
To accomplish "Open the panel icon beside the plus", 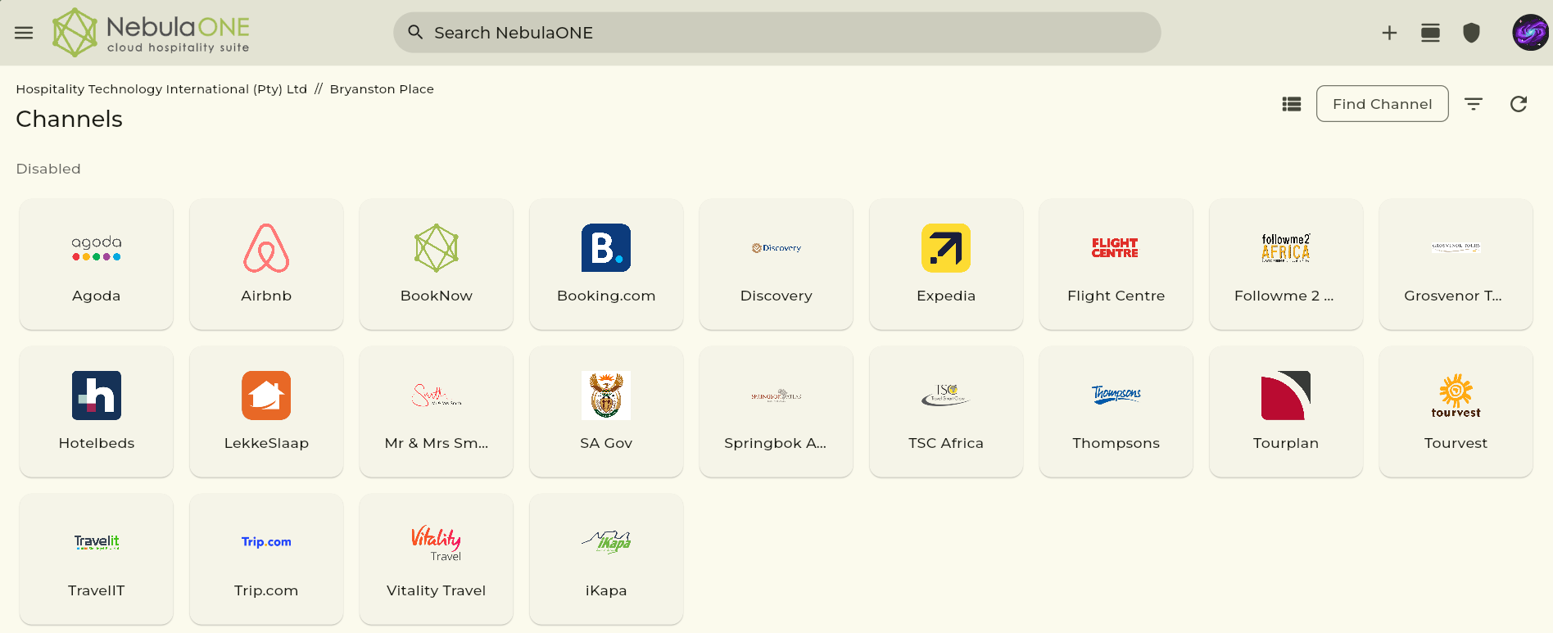I will (1430, 33).
